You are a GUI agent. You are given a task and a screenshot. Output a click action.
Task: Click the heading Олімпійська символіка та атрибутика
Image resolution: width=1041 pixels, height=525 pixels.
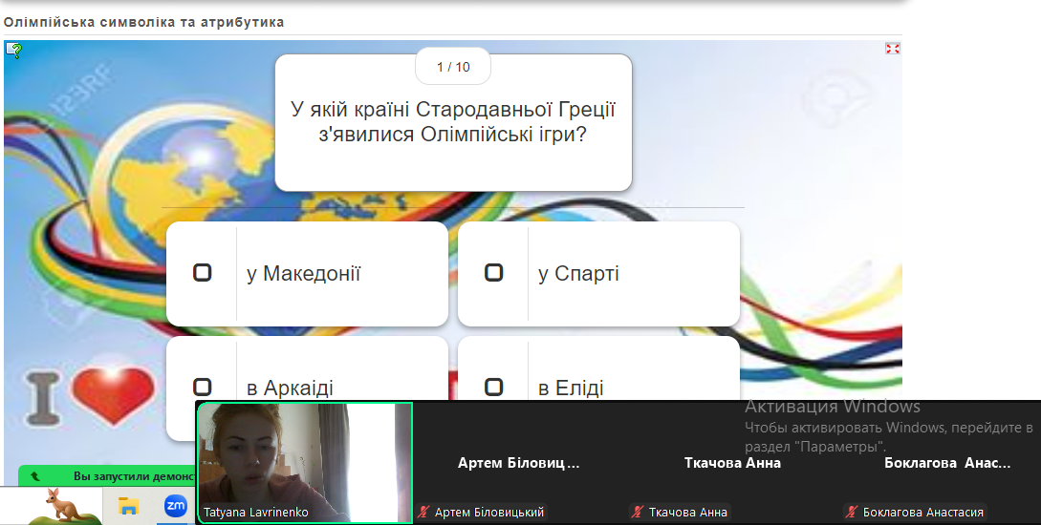[144, 22]
